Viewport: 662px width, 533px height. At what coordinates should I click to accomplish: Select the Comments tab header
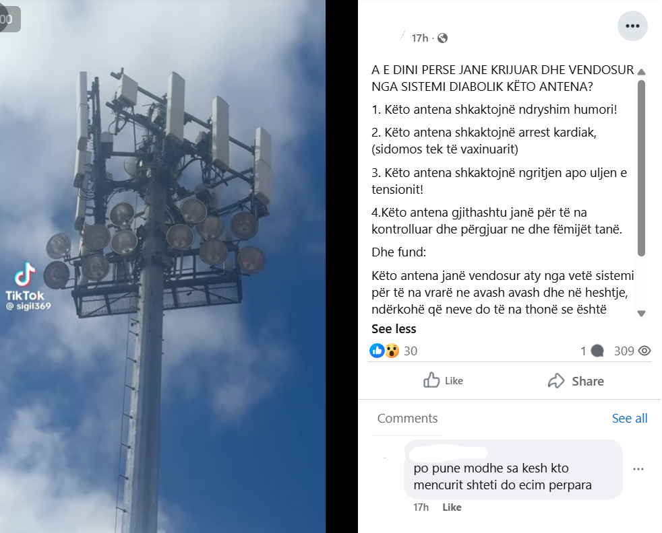click(407, 419)
